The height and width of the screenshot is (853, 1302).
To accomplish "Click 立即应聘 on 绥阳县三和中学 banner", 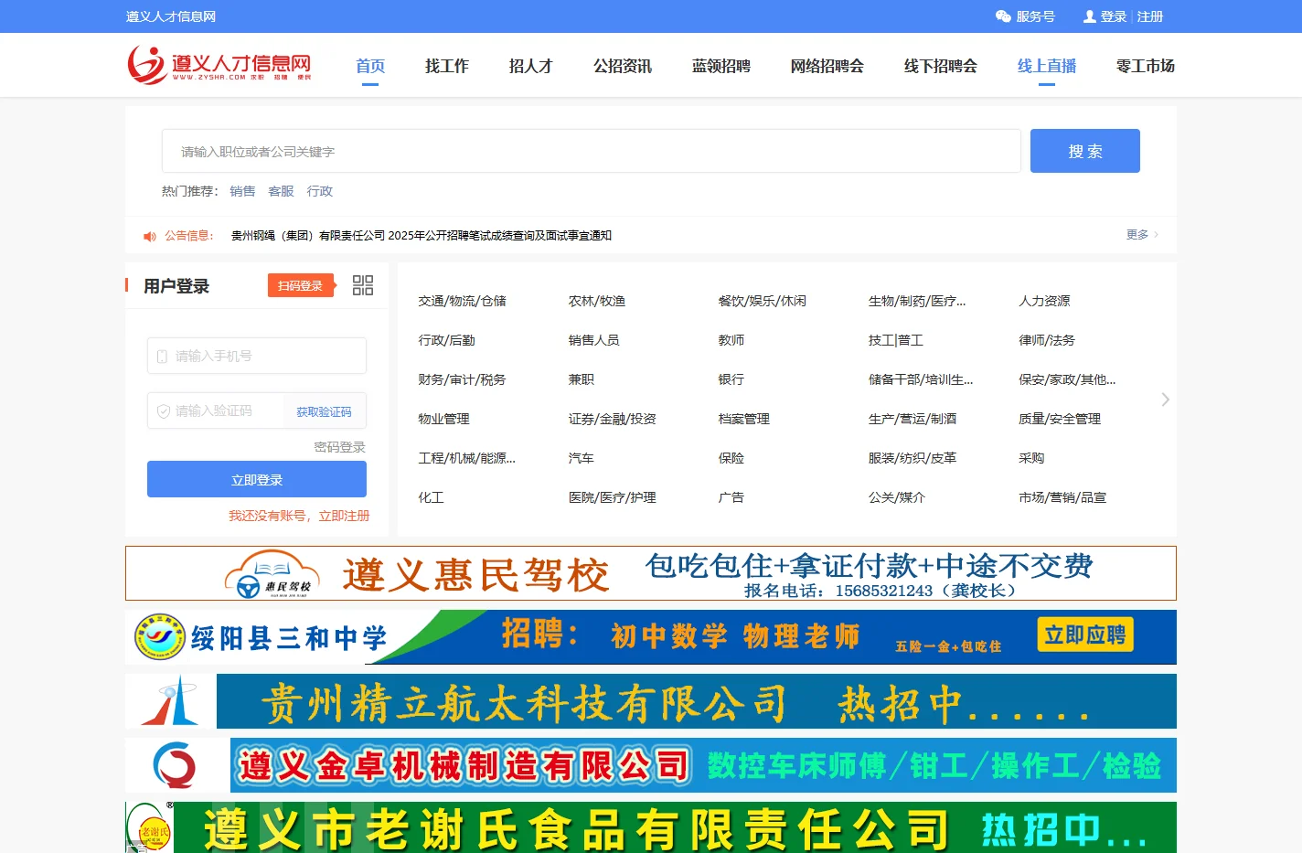I will pos(1085,634).
